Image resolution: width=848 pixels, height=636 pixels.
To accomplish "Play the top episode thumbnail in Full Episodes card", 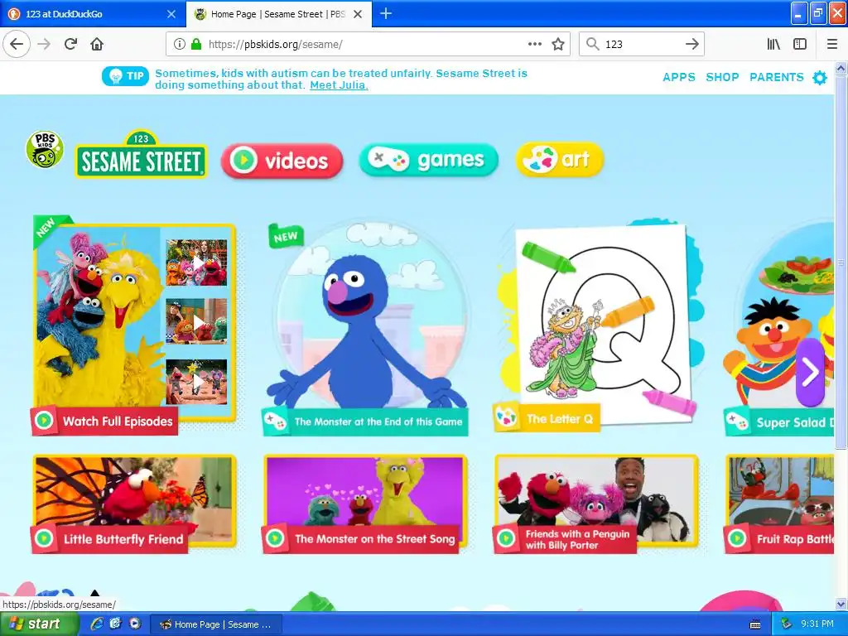I will tap(196, 263).
